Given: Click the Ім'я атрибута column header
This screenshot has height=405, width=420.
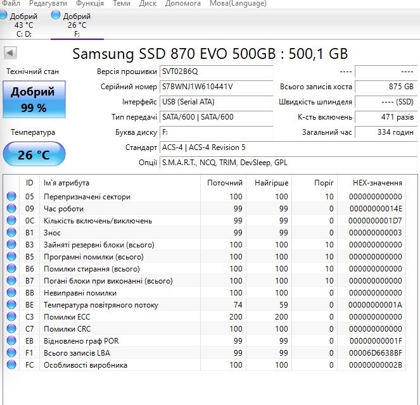Looking at the screenshot, I should tap(120, 183).
